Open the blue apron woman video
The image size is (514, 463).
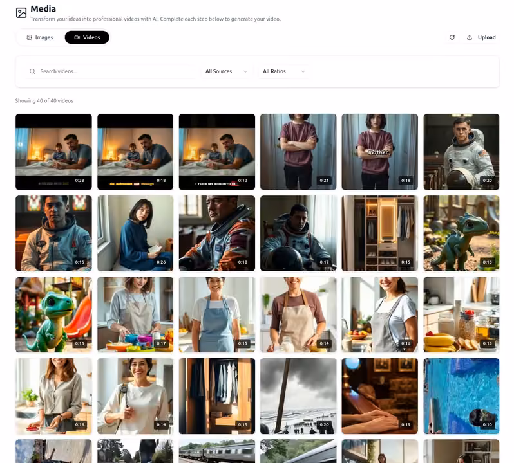coord(217,314)
